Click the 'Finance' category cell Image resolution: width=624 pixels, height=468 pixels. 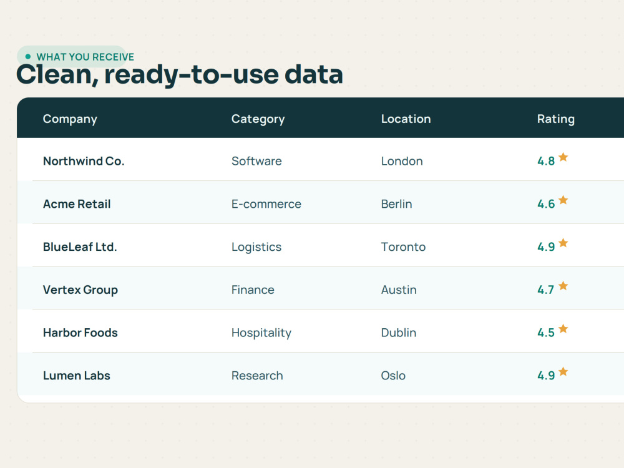tap(253, 290)
